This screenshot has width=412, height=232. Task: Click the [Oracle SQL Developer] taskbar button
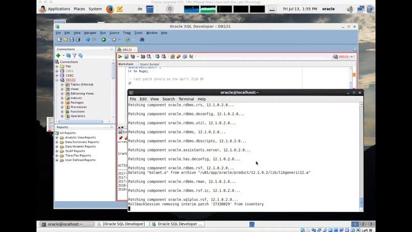tap(121, 224)
